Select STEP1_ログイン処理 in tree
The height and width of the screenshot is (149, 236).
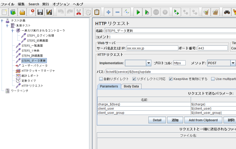[x=40, y=36]
